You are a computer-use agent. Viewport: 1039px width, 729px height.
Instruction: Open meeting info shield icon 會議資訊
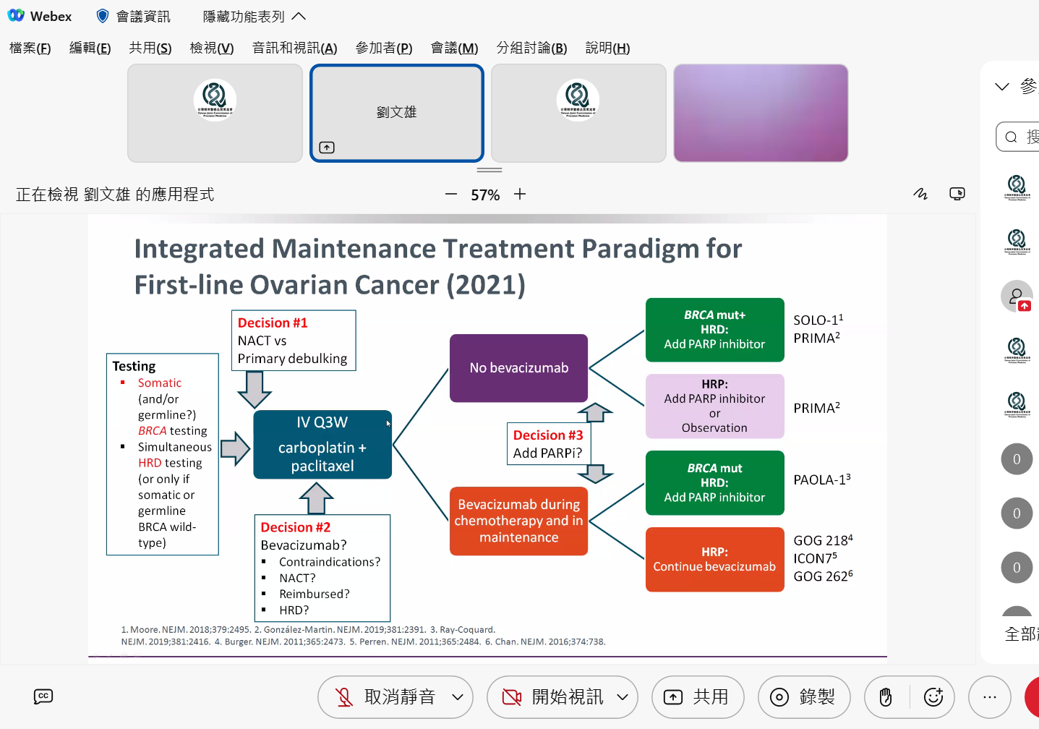click(x=133, y=16)
